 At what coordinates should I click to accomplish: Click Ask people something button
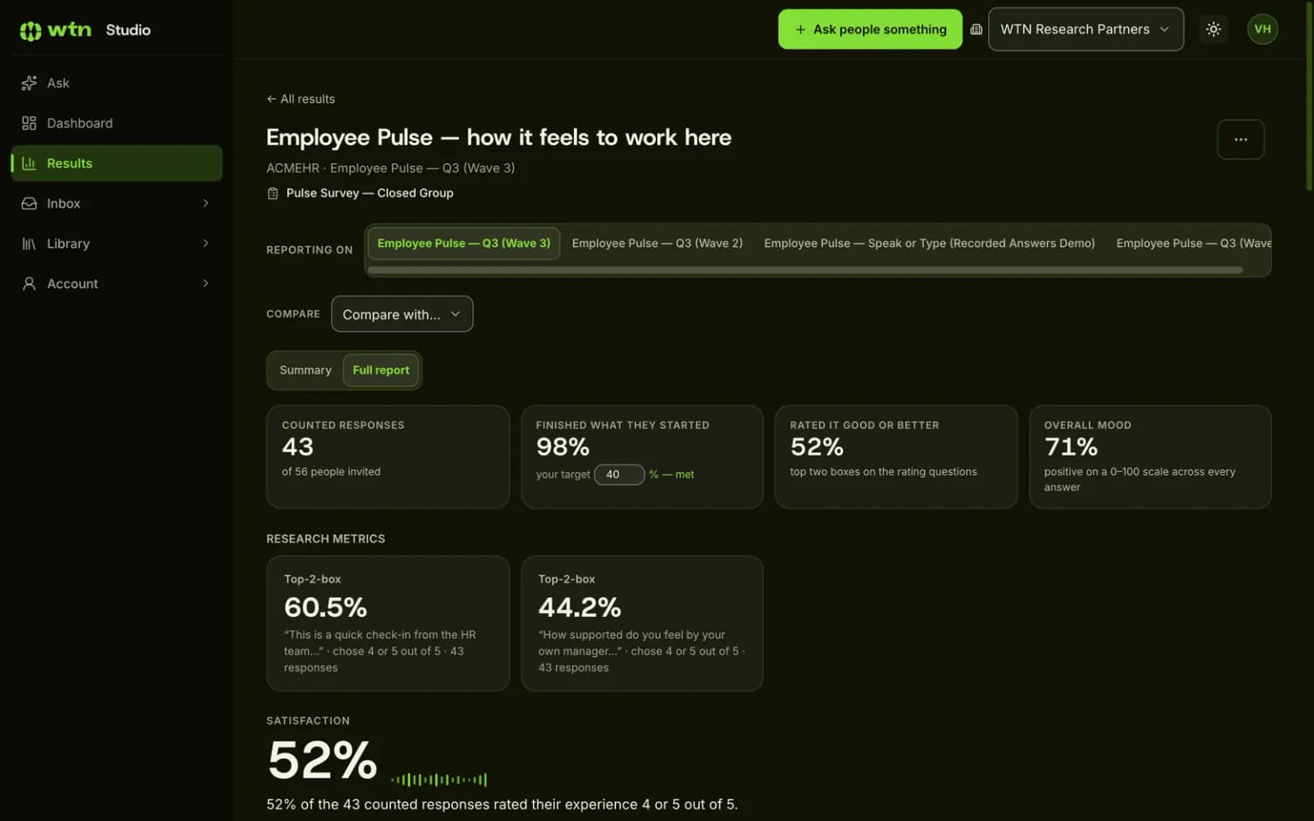870,29
